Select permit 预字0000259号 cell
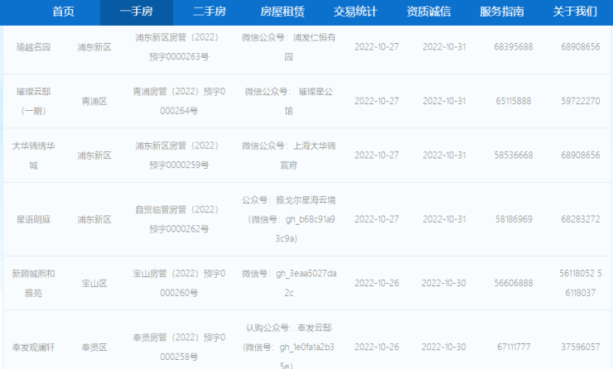The height and width of the screenshot is (369, 613). (179, 156)
